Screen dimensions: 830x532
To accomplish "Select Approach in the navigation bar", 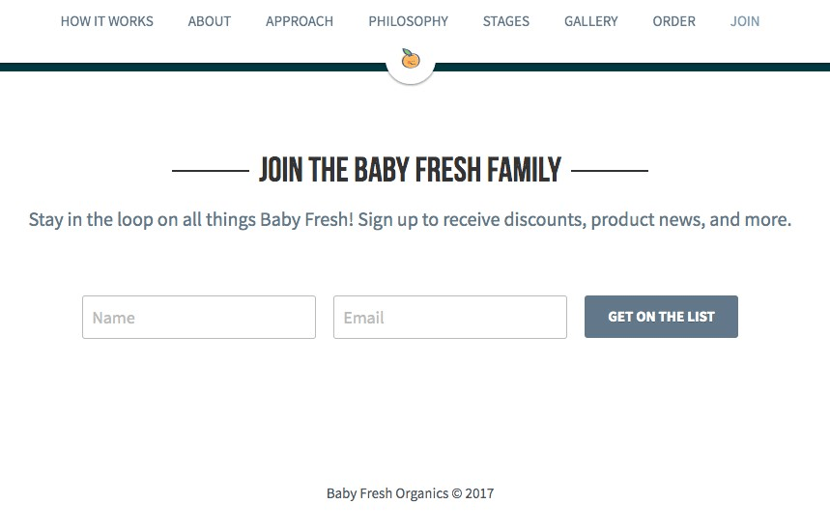I will [300, 21].
